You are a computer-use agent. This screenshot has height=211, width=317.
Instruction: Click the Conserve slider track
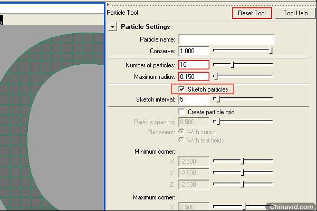(242, 51)
